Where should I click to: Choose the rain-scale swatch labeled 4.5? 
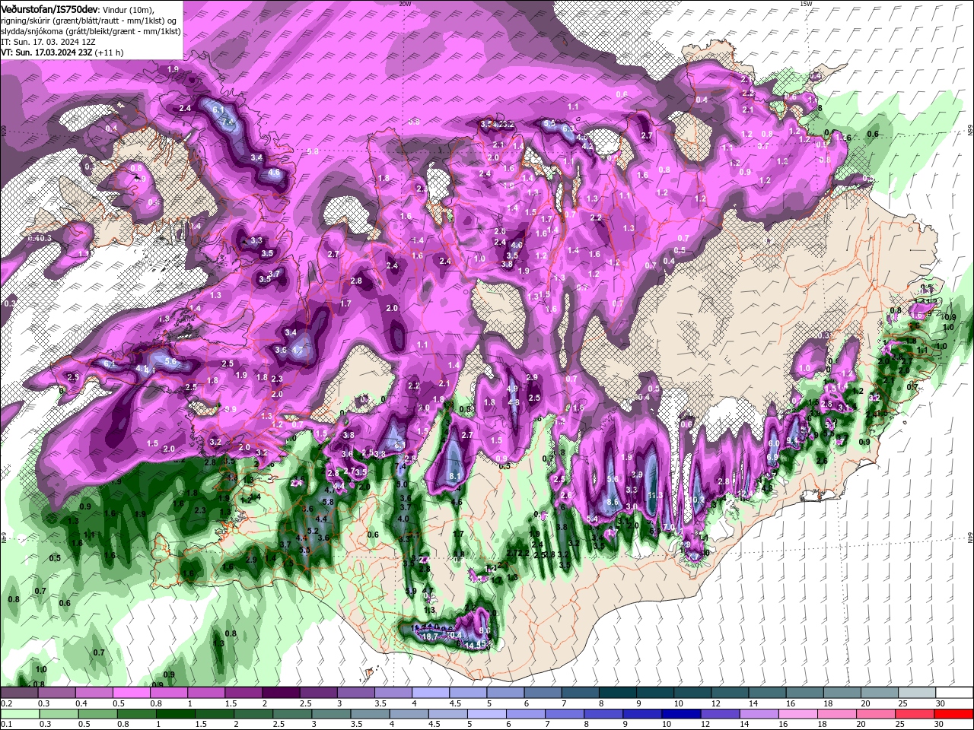click(x=448, y=714)
